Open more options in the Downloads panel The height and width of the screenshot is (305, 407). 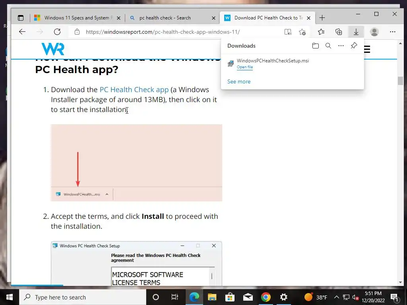click(341, 46)
